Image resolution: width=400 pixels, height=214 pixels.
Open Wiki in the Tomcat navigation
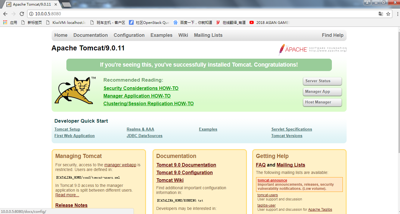tap(183, 35)
